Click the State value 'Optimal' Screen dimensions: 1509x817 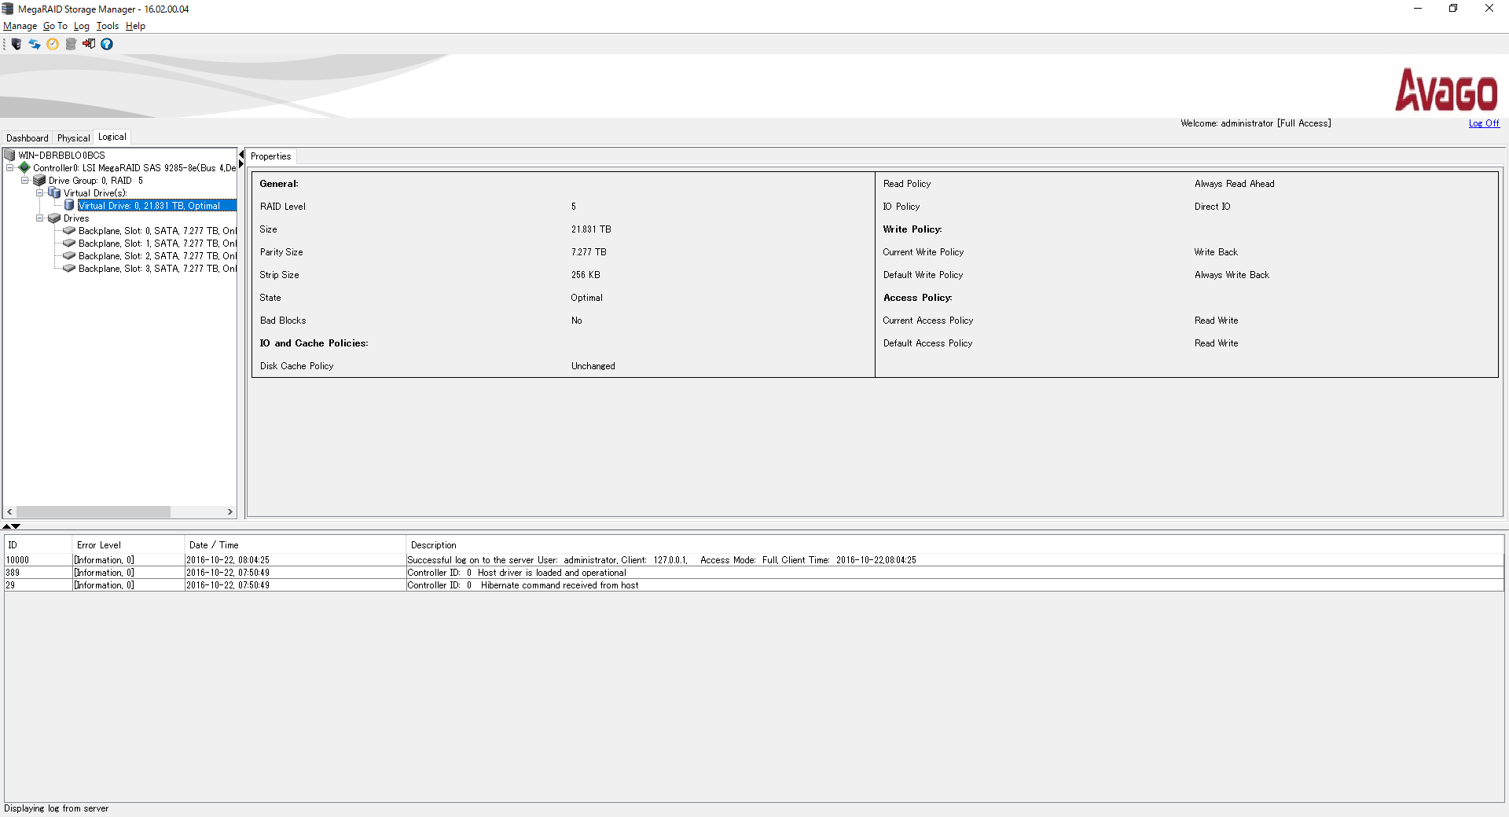(586, 298)
